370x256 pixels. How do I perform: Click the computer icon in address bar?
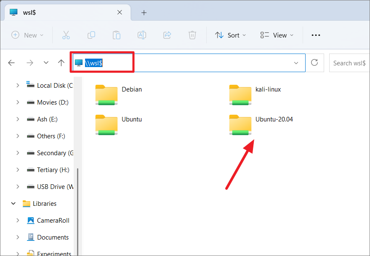point(79,63)
